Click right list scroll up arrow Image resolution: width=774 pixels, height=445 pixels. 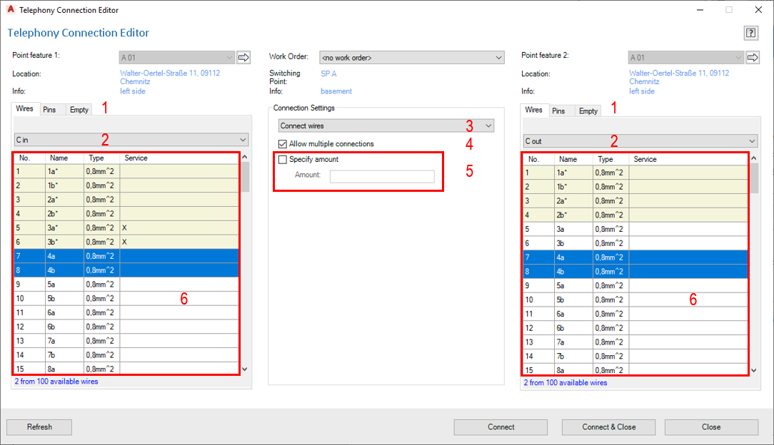click(x=754, y=158)
